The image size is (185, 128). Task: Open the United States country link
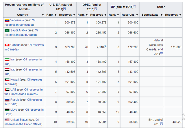point(19,120)
